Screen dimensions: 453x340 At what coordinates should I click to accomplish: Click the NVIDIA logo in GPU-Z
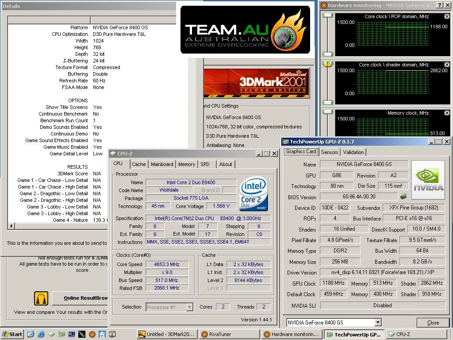[x=428, y=180]
